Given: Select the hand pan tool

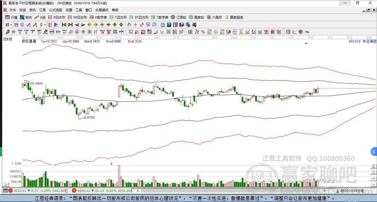Looking at the screenshot, I should pyautogui.click(x=129, y=25).
